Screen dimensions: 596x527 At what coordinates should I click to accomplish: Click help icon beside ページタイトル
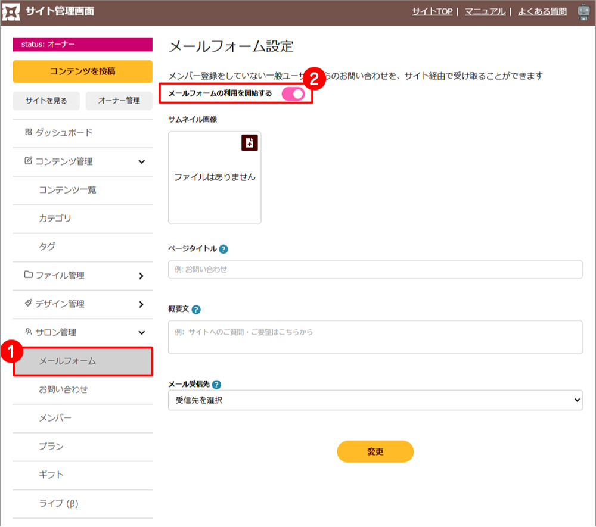(223, 250)
